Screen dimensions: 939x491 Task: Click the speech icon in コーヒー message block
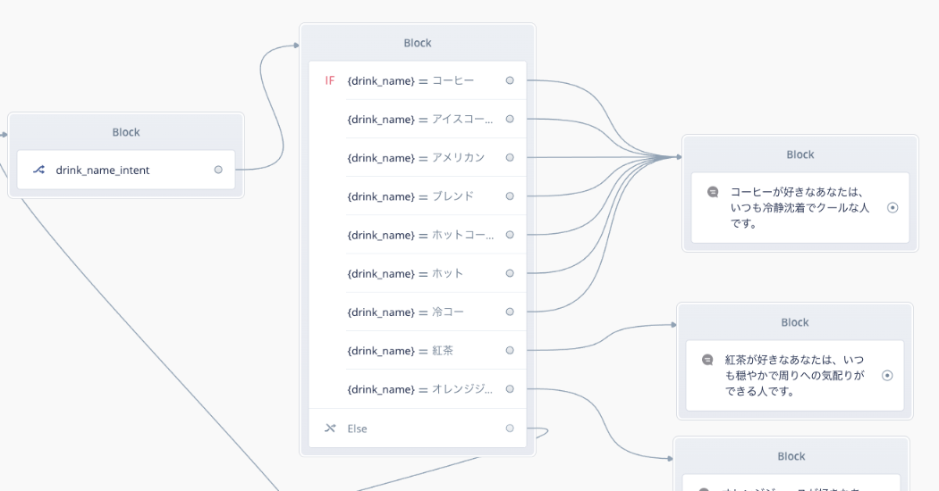coord(713,192)
